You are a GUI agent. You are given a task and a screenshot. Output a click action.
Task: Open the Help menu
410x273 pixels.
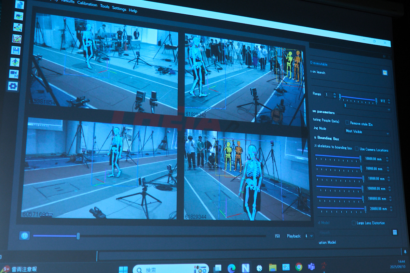(x=133, y=11)
